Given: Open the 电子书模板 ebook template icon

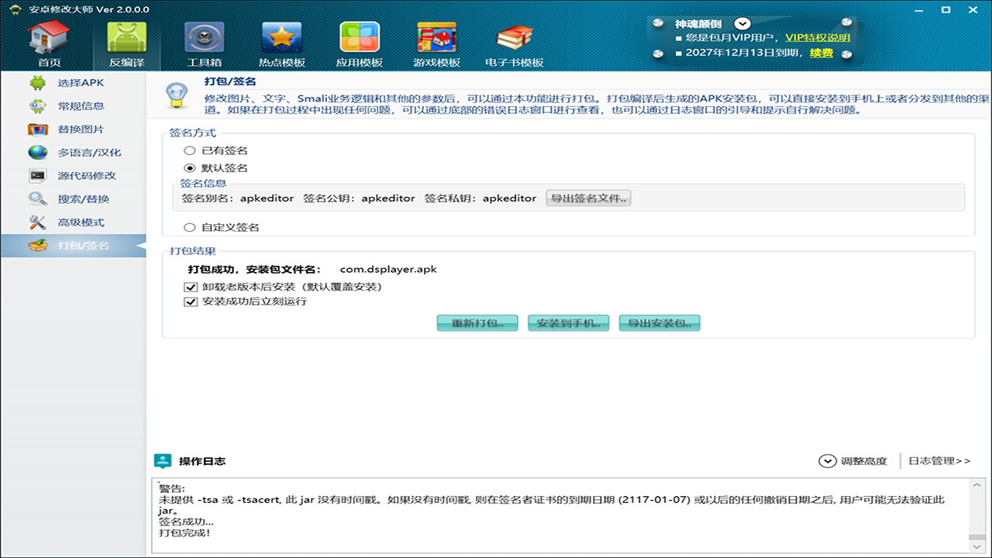Looking at the screenshot, I should [515, 37].
